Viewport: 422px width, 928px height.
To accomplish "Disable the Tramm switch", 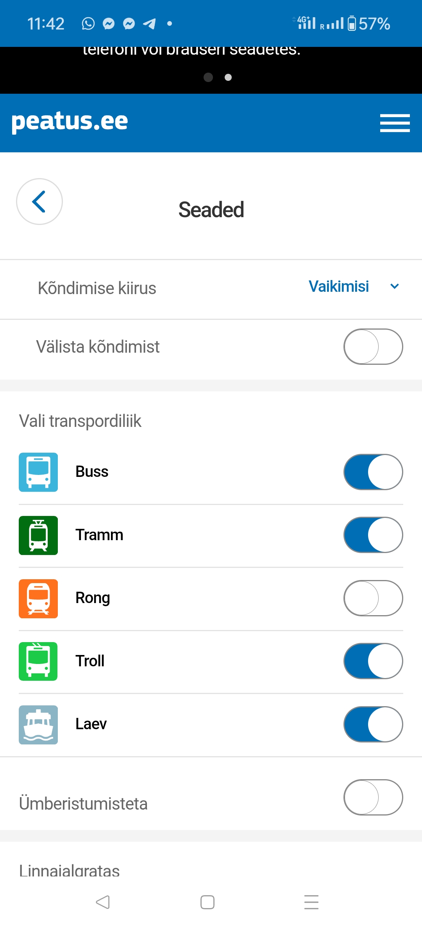I will click(373, 535).
